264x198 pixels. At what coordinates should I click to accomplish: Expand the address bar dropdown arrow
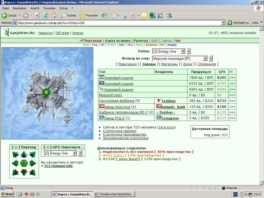coord(223,23)
